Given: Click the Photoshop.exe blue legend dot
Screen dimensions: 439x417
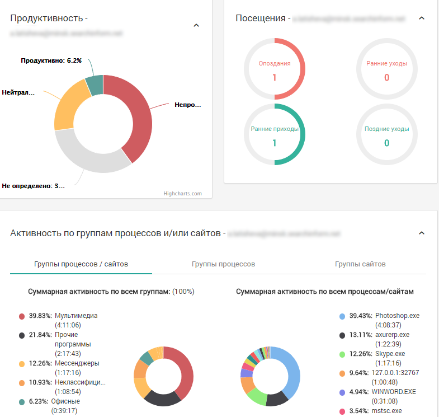Looking at the screenshot, I should tap(342, 316).
